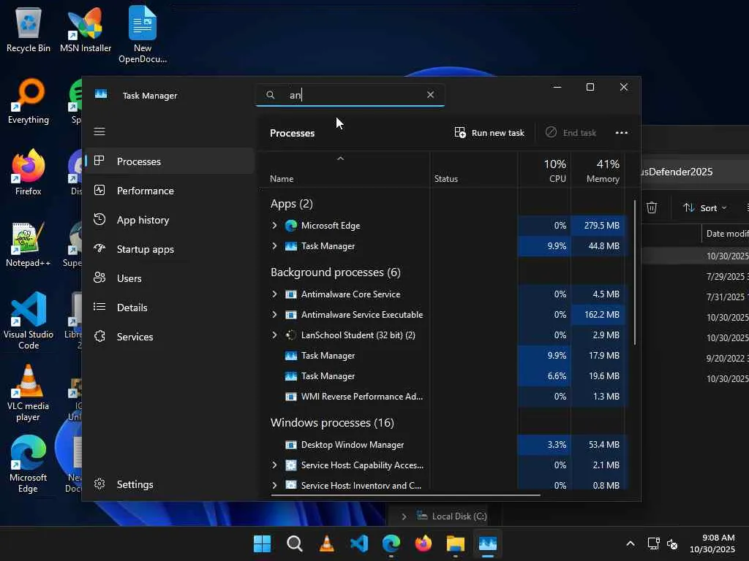Select the Antimalware Core Service icon
Image resolution: width=749 pixels, height=561 pixels.
click(290, 294)
